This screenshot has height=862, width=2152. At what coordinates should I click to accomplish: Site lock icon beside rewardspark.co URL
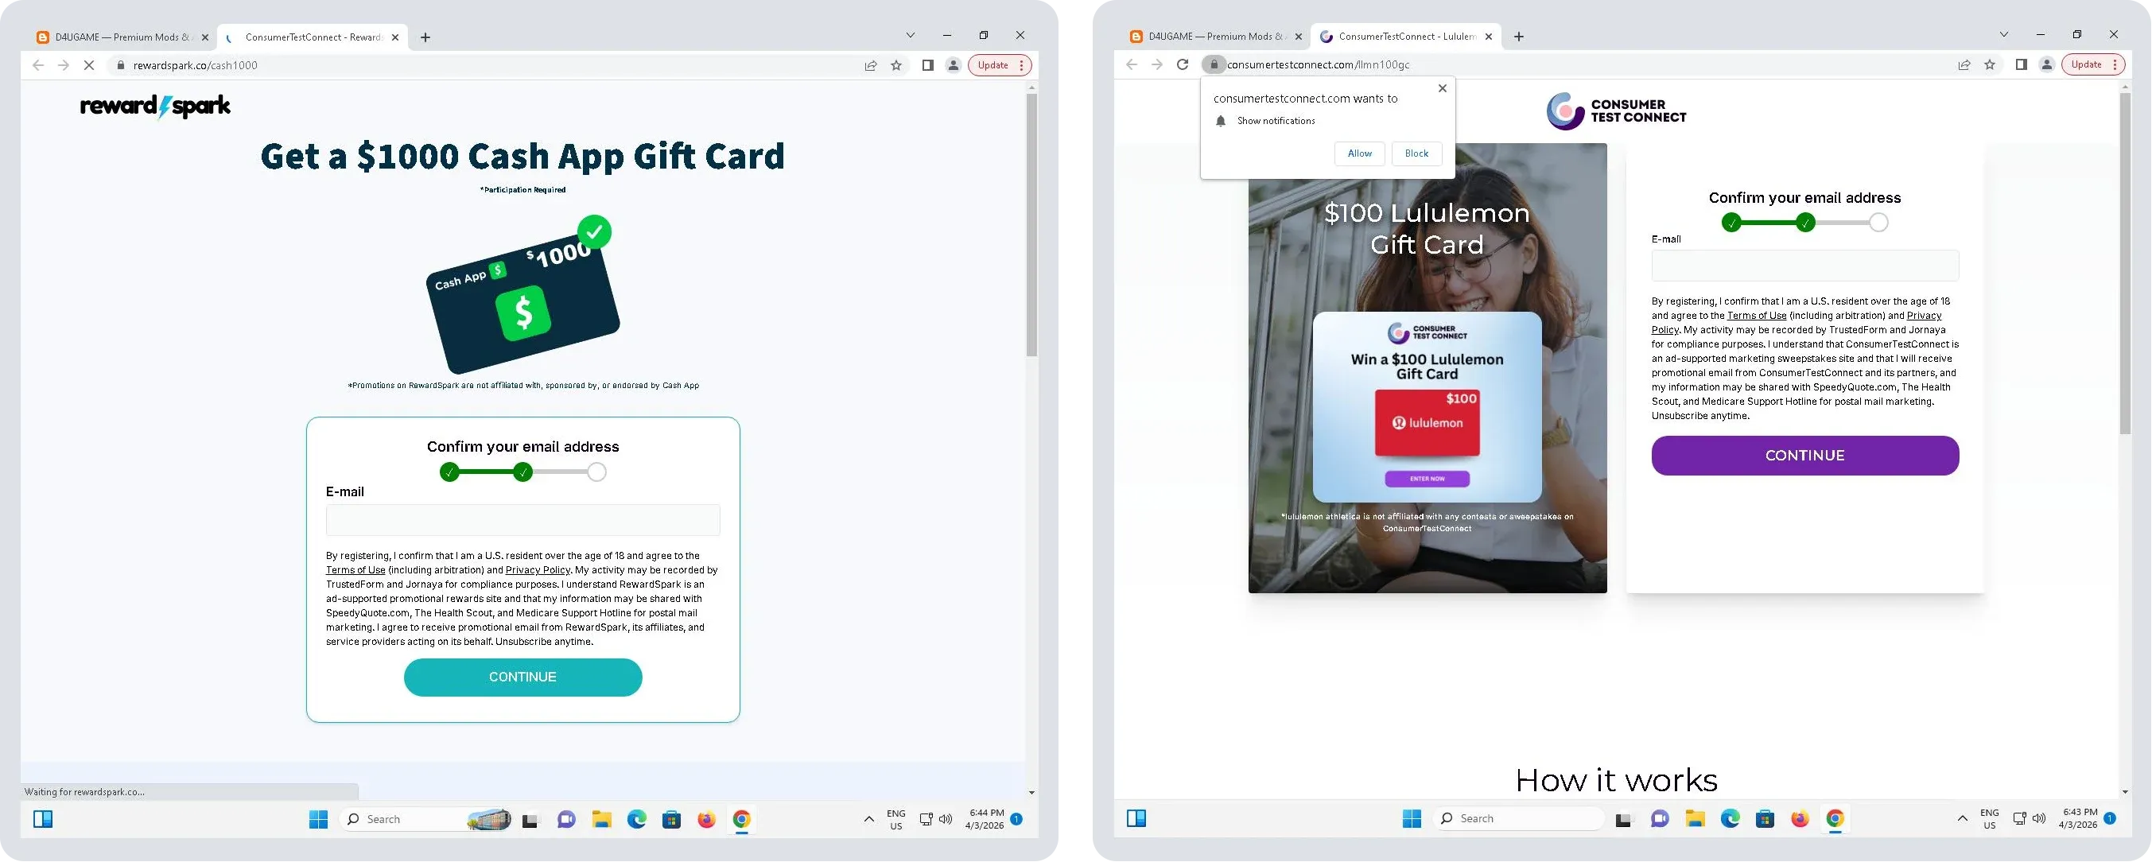(x=120, y=65)
